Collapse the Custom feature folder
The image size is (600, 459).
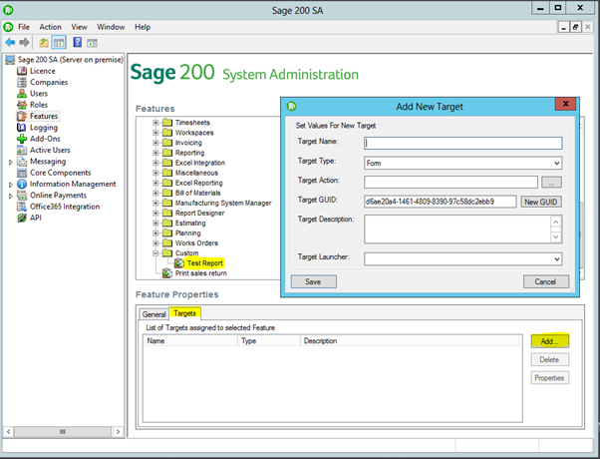(155, 253)
